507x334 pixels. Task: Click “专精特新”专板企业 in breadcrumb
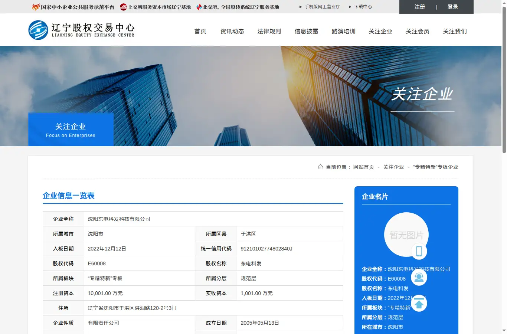(435, 167)
